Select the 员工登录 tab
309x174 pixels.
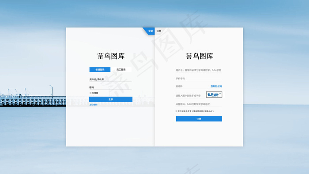pyautogui.click(x=121, y=70)
